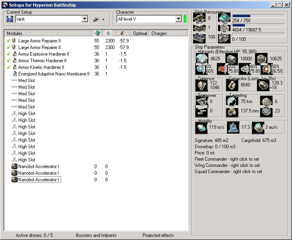This screenshot has height=240, width=292.
Task: Open Active drones 0 / 5 panel
Action: tap(34, 235)
